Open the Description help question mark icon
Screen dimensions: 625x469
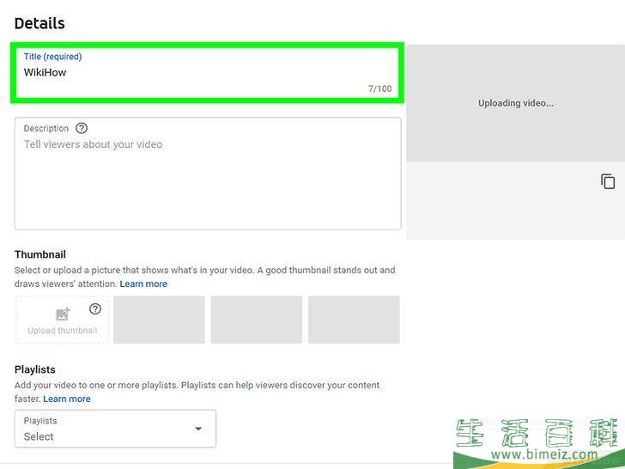coord(82,129)
